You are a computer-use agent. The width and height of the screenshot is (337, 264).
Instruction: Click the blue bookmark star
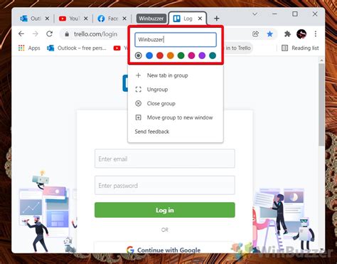coord(269,34)
